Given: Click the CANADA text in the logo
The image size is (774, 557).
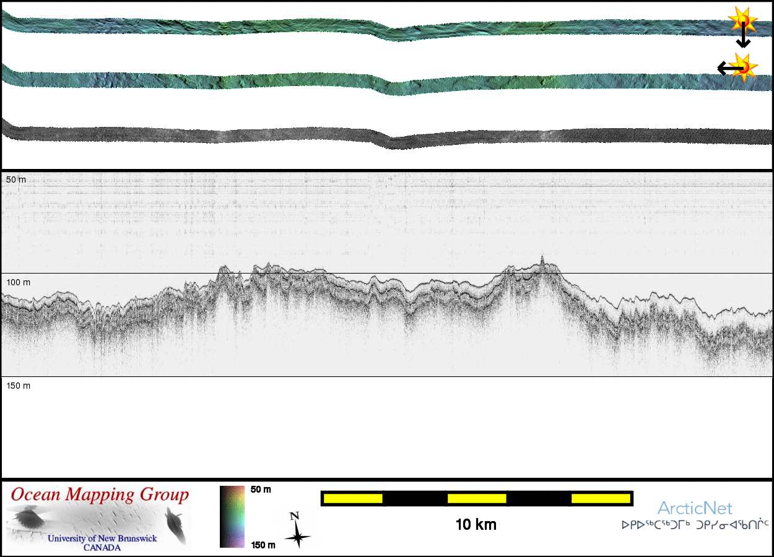Looking at the screenshot, I should (102, 548).
